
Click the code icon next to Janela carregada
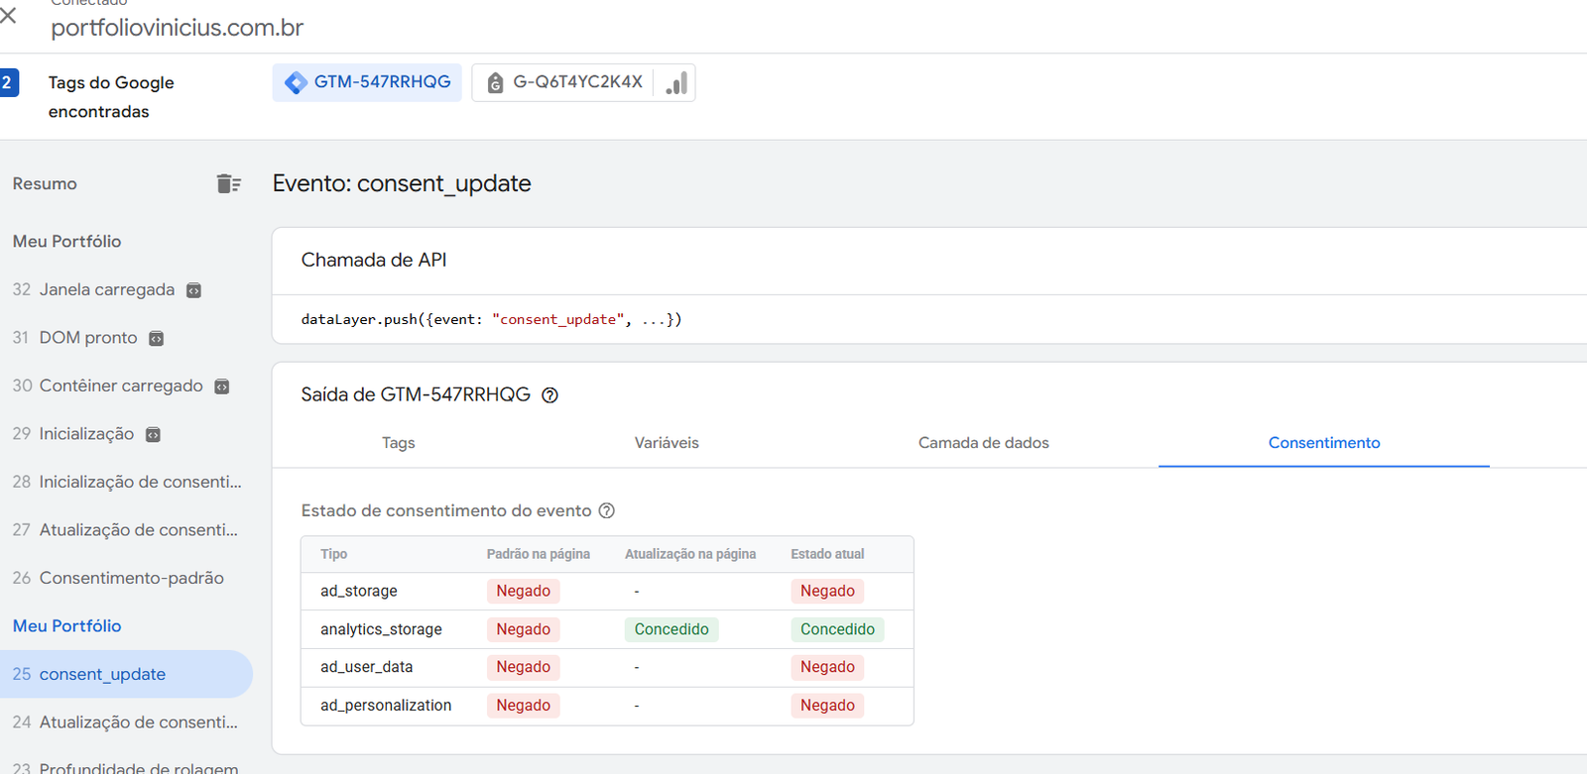point(194,290)
